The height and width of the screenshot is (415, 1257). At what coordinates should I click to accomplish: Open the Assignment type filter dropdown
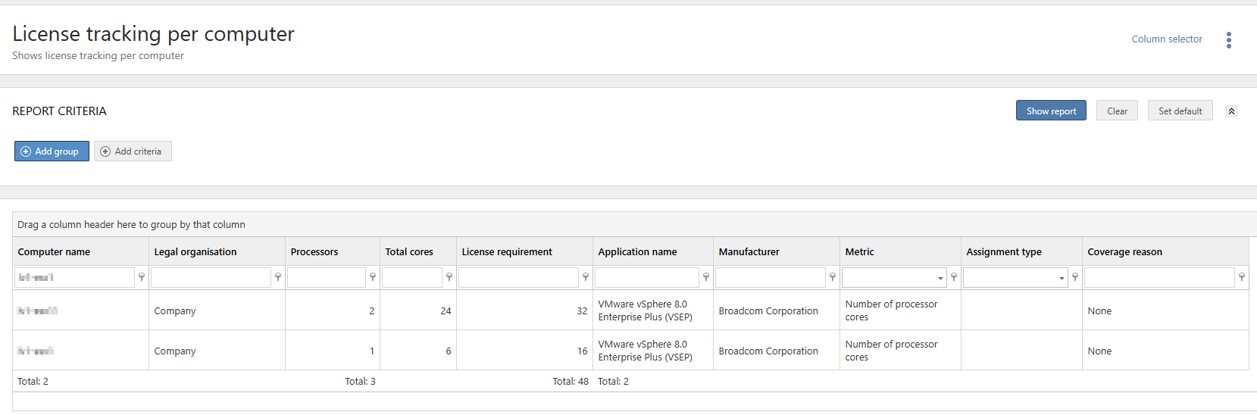1062,278
